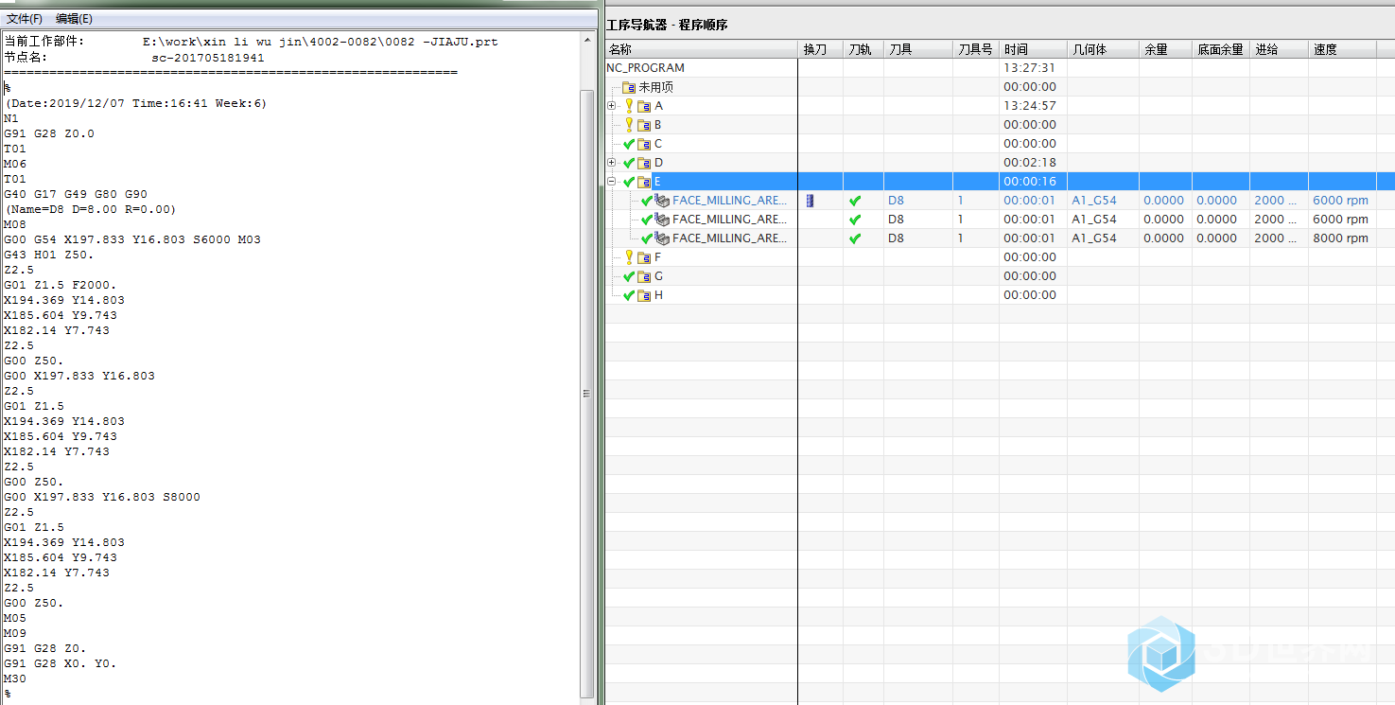Click the program folder icon beside B
This screenshot has width=1395, height=705.
(644, 125)
